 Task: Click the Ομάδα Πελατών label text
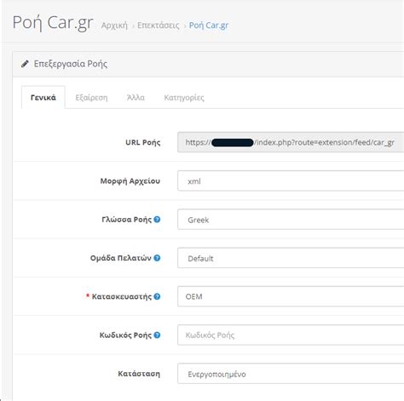pos(121,258)
